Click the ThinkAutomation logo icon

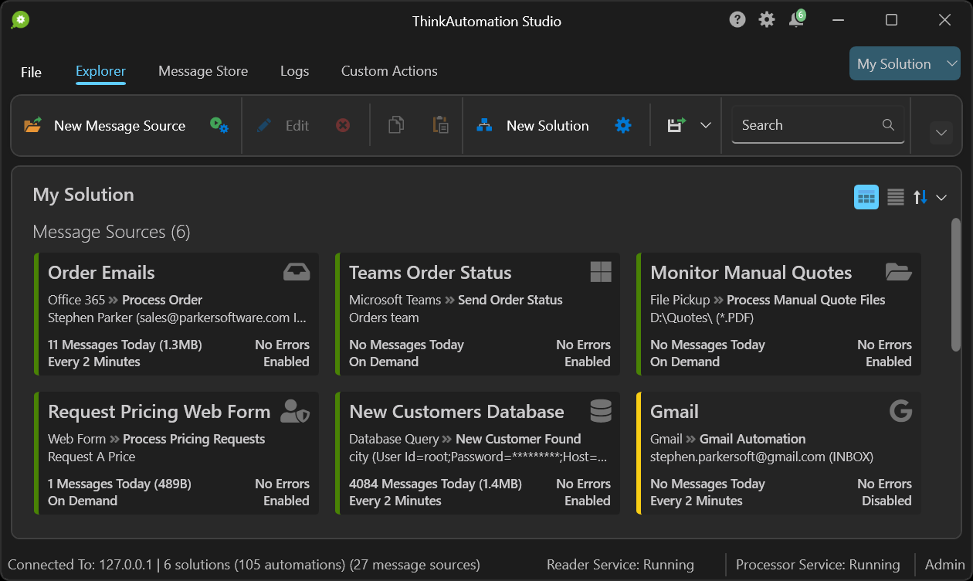pyautogui.click(x=20, y=20)
